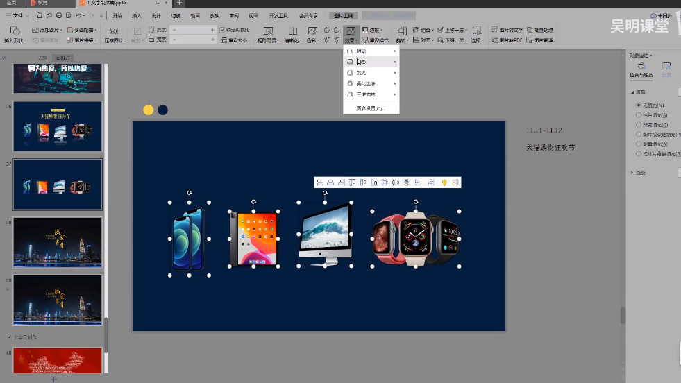Image resolution: width=681 pixels, height=383 pixels.
Task: Select 渐变填充(G) radio button
Action: point(639,125)
